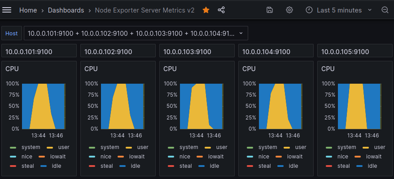
Task: Click the clock icon in time picker
Action: click(x=309, y=10)
